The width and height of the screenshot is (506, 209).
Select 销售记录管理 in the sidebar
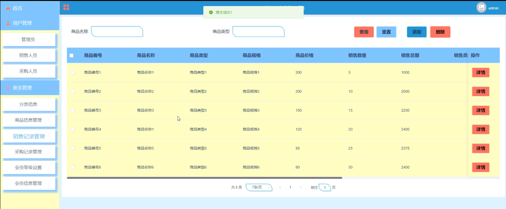(28, 136)
